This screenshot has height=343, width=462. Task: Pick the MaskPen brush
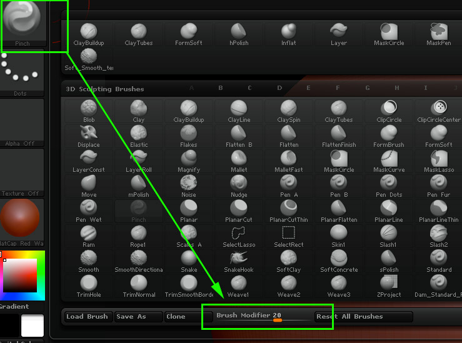click(438, 34)
